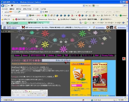
Task: Click the Print icon in command bar
Action: pyautogui.click(x=93, y=23)
